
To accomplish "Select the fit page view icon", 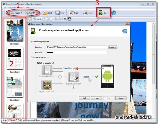I will [x=51, y=19].
